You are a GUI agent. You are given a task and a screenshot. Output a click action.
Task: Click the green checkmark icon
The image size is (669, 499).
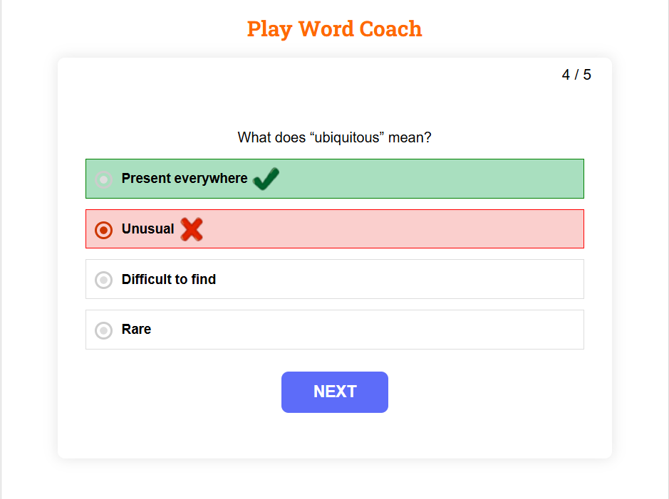coord(266,179)
